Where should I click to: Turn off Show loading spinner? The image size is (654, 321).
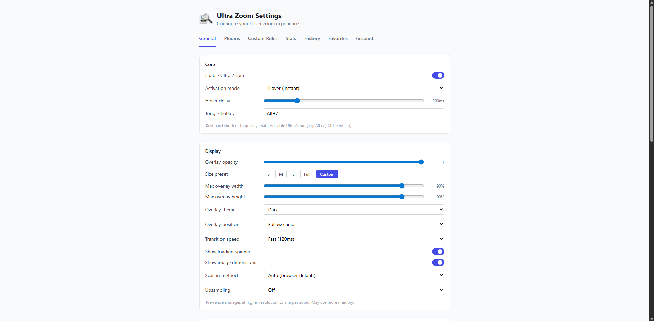(438, 252)
